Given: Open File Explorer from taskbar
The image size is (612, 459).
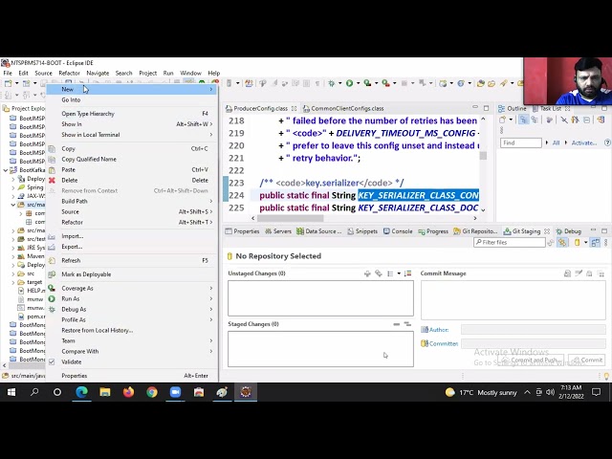Looking at the screenshot, I should tap(105, 392).
